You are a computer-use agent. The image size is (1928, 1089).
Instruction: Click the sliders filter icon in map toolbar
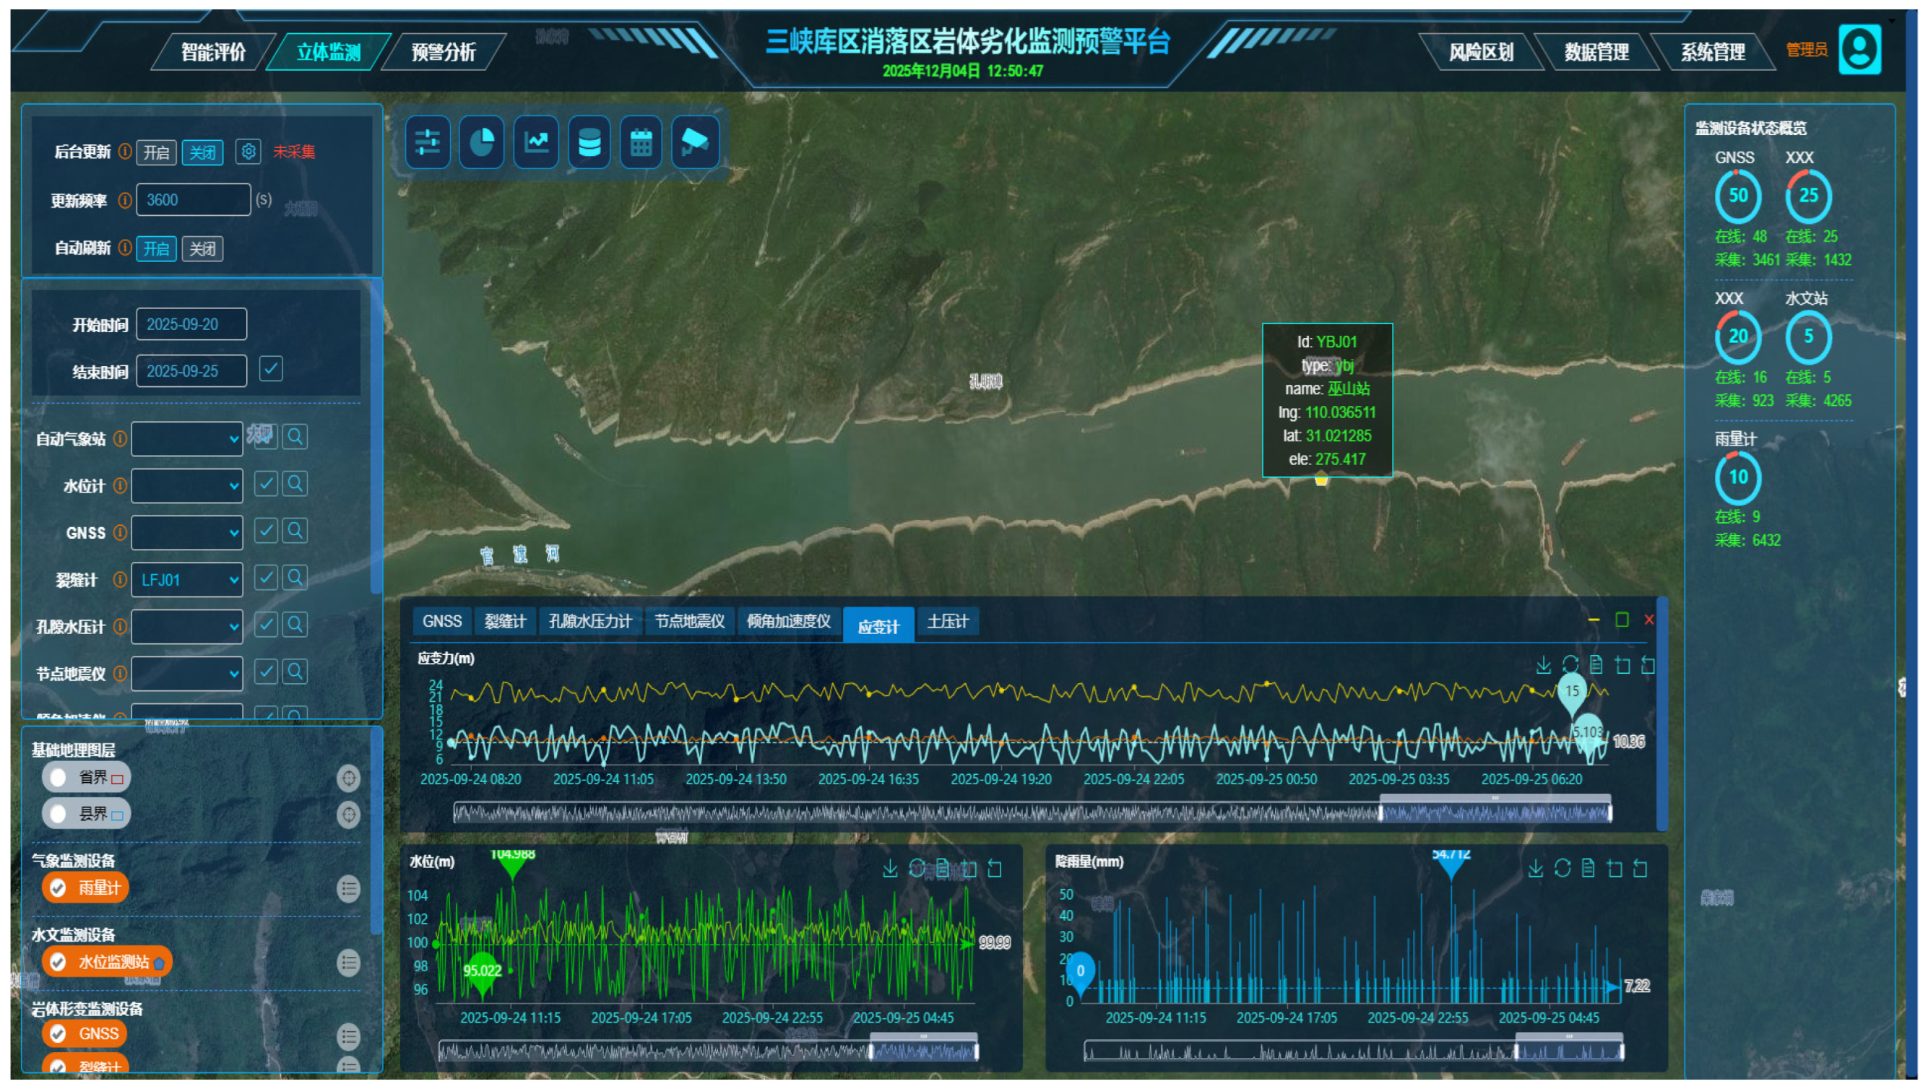click(428, 142)
